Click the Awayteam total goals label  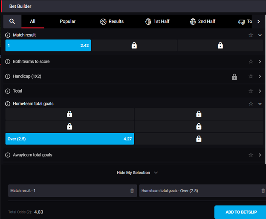coord(32,155)
